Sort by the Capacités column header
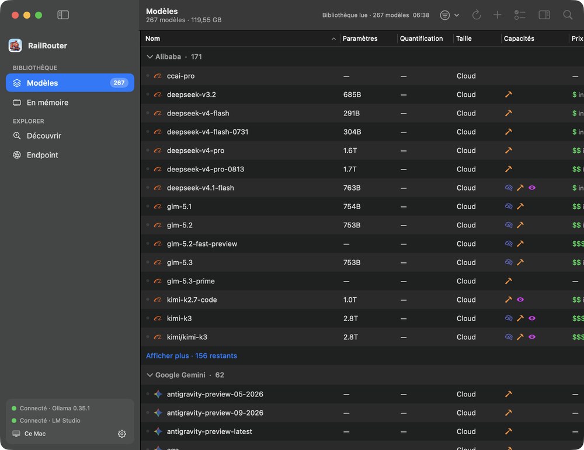The width and height of the screenshot is (584, 450). tap(519, 38)
